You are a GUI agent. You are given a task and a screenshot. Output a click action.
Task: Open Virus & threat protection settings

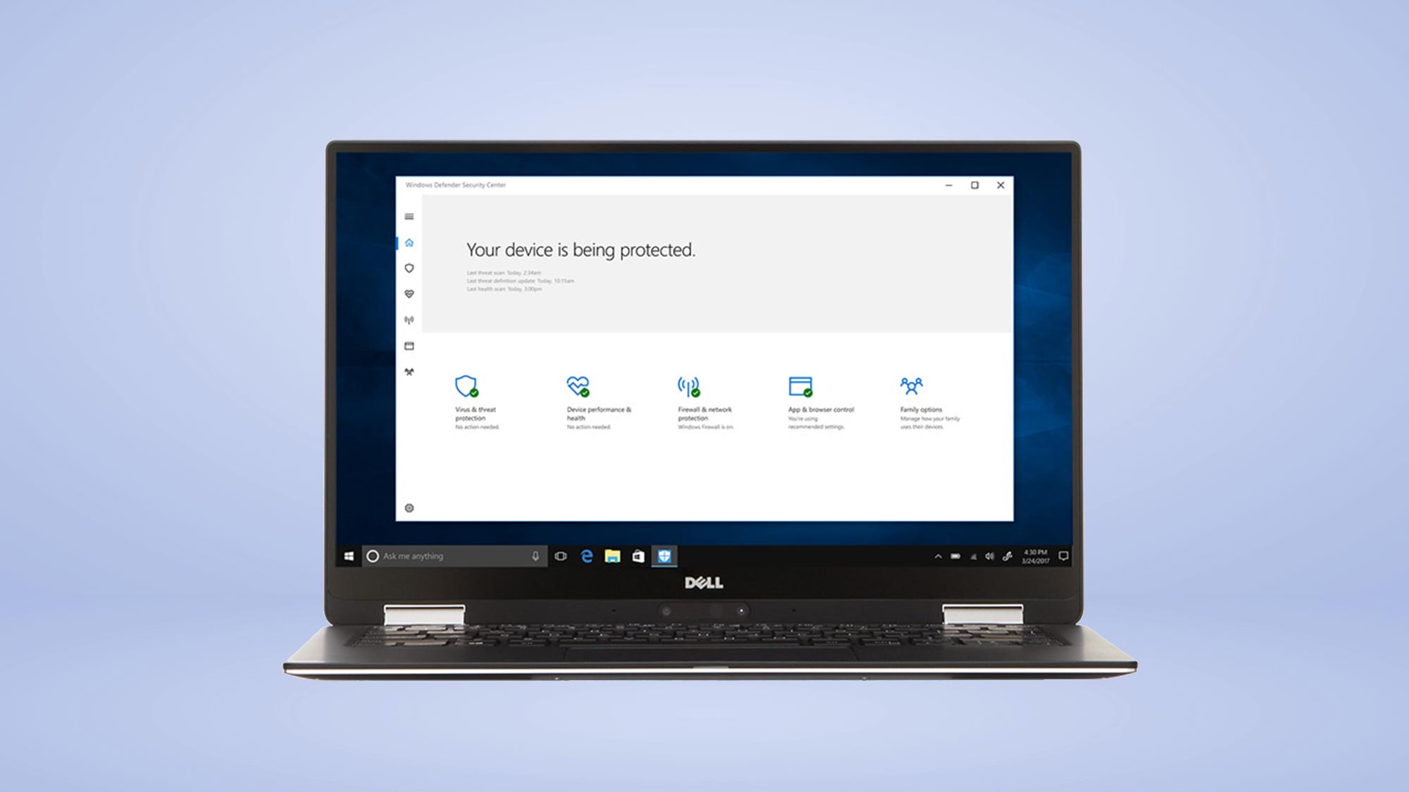point(474,401)
